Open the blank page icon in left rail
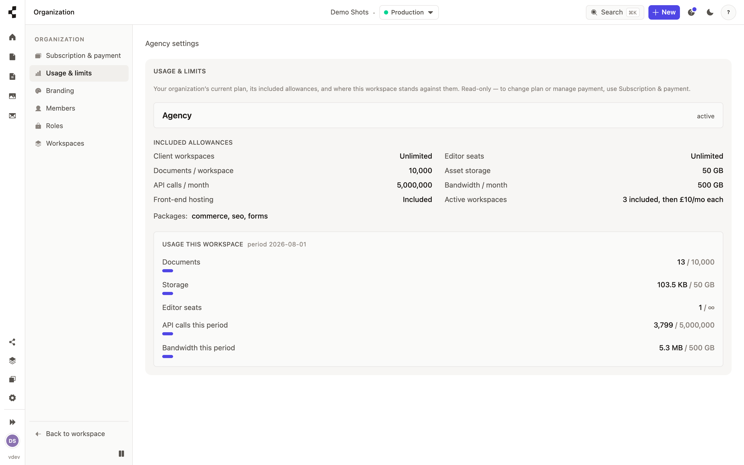744x465 pixels. point(12,57)
